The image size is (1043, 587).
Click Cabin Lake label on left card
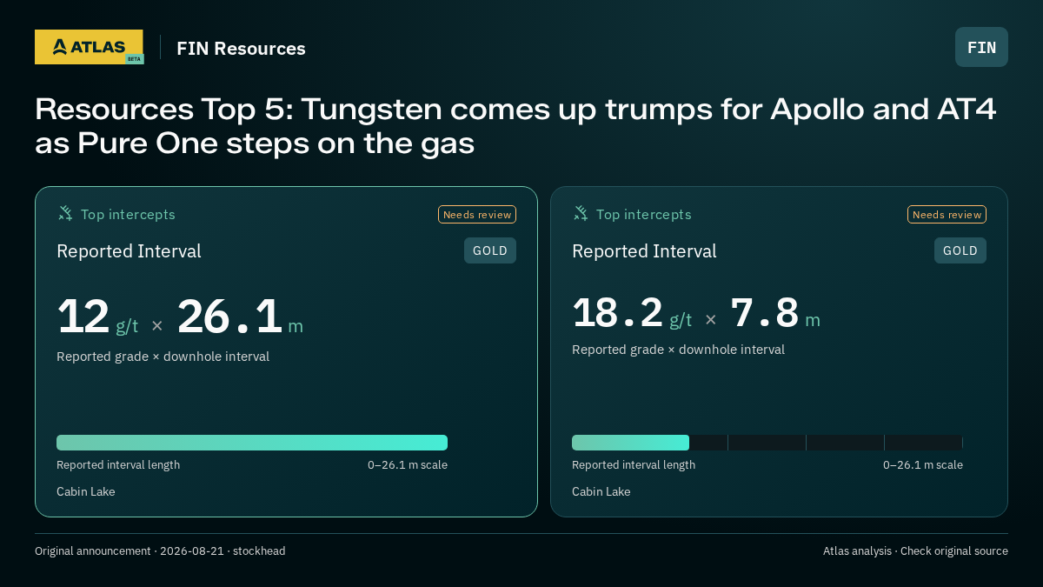[86, 491]
